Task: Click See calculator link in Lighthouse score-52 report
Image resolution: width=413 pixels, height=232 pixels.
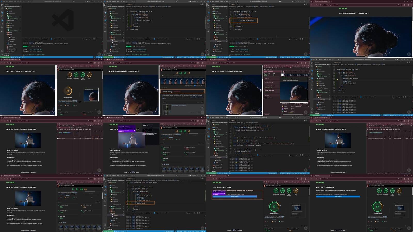Action: pos(68,103)
